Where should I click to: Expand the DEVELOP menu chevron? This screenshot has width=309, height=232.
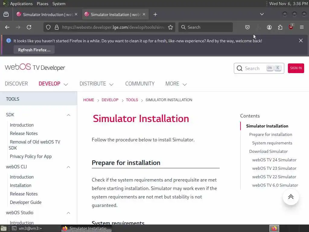66,84
